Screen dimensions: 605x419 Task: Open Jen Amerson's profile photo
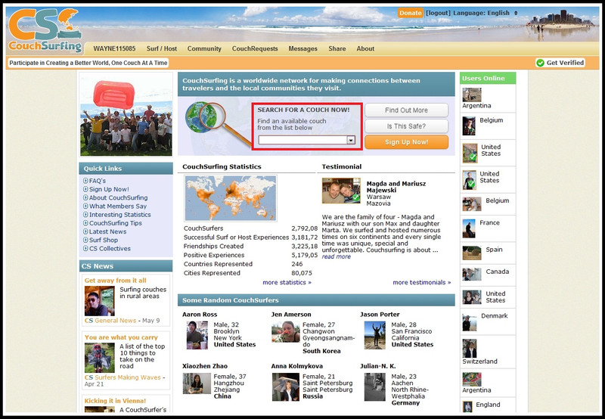pos(286,332)
